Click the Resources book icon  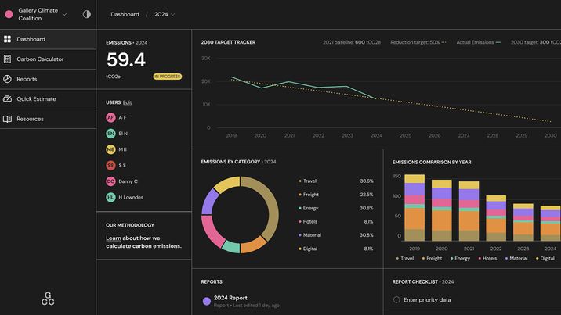8,119
